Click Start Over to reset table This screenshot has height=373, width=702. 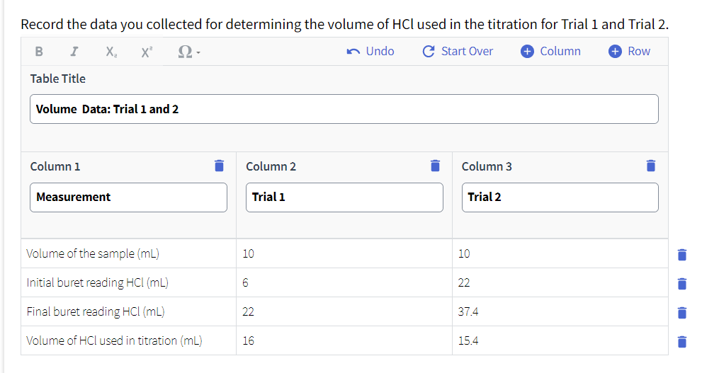pyautogui.click(x=458, y=52)
